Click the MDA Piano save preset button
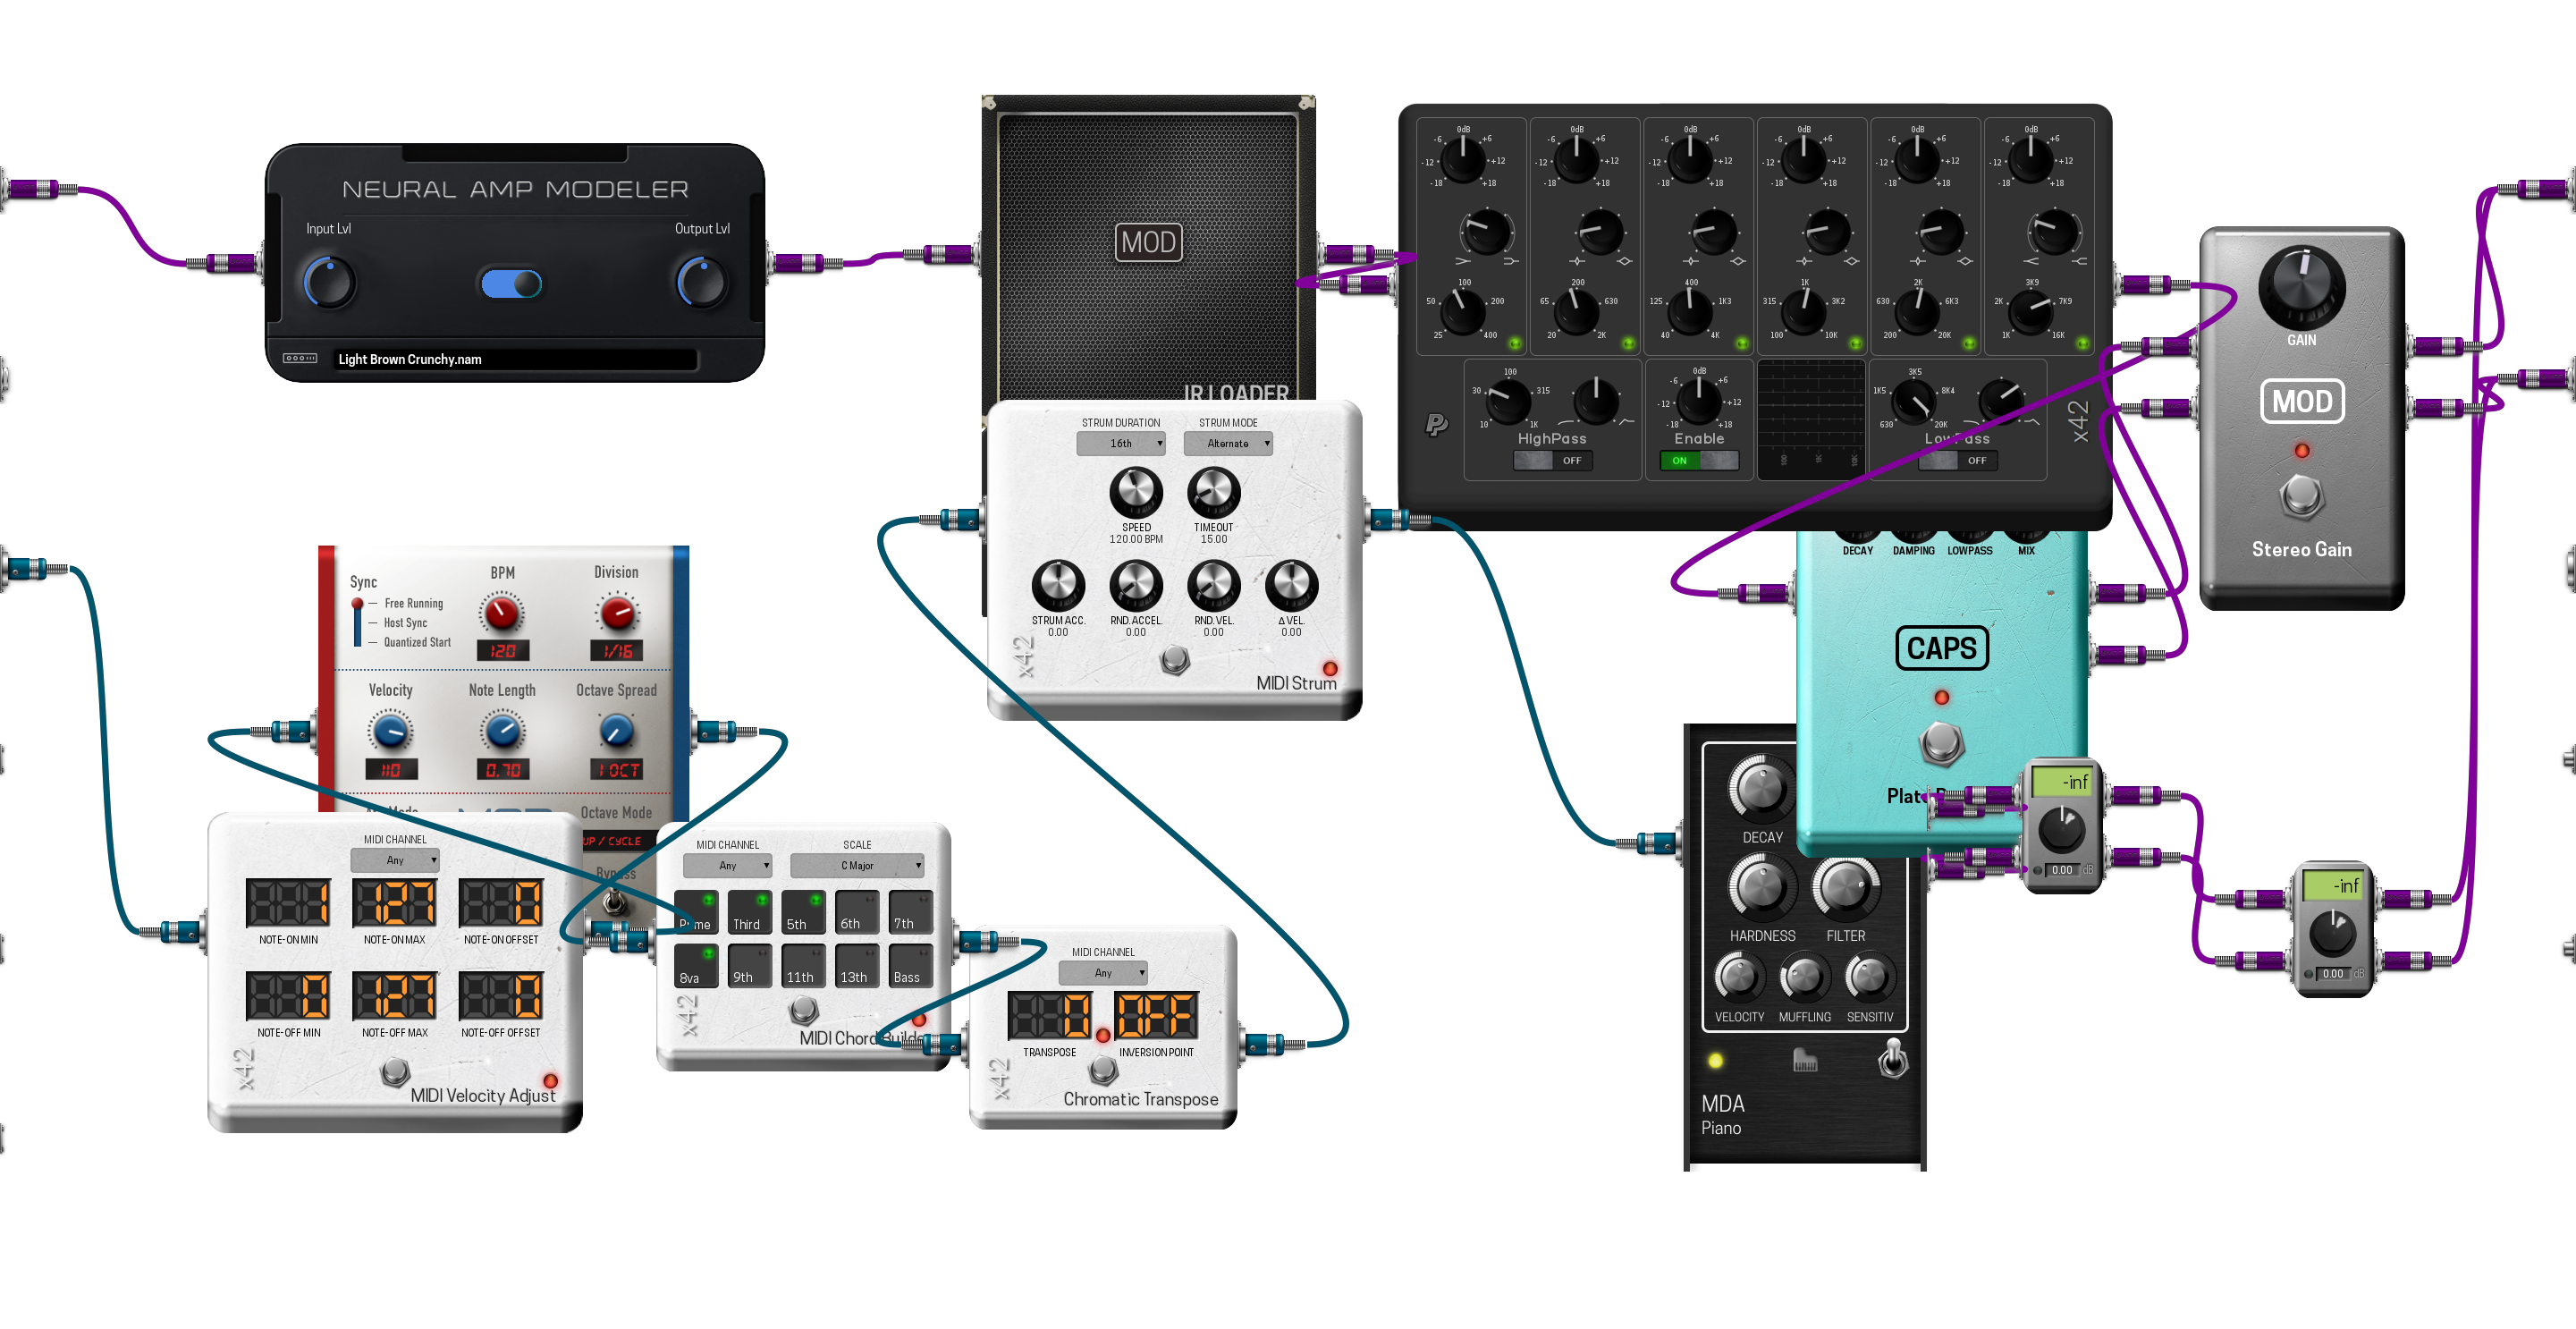 coord(1800,1060)
